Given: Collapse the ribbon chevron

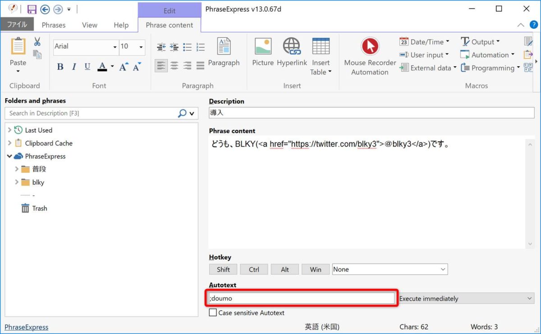Looking at the screenshot, I should [521, 25].
